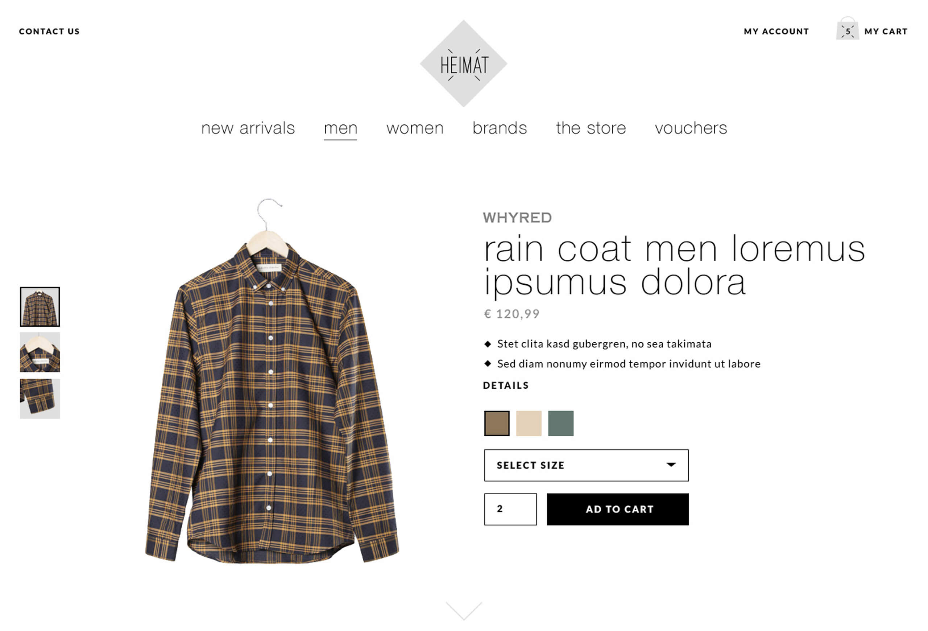Select the full shirt front thumbnail
Screen dimensions: 928x631
coord(40,307)
